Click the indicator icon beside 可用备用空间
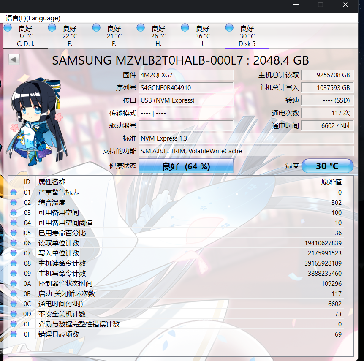 pyautogui.click(x=13, y=212)
